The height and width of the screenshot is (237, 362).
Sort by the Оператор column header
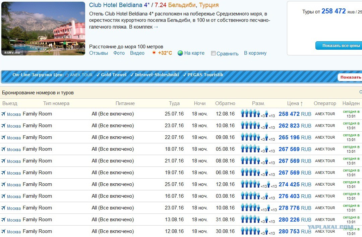[x=325, y=103]
